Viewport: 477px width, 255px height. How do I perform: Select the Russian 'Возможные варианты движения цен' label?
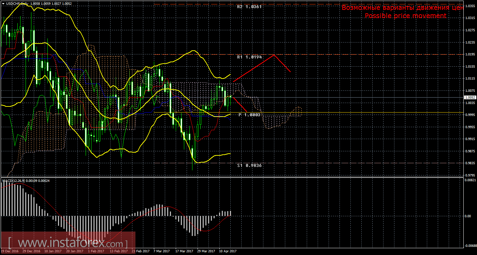pyautogui.click(x=403, y=8)
